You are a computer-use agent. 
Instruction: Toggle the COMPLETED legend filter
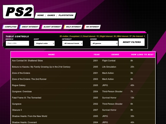tap(10, 27)
